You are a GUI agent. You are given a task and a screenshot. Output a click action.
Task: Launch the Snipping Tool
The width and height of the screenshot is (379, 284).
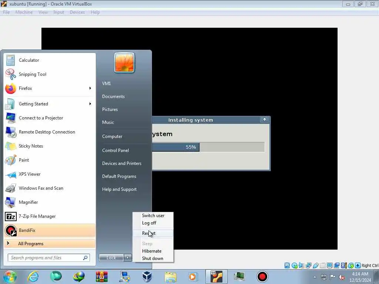click(x=50, y=74)
